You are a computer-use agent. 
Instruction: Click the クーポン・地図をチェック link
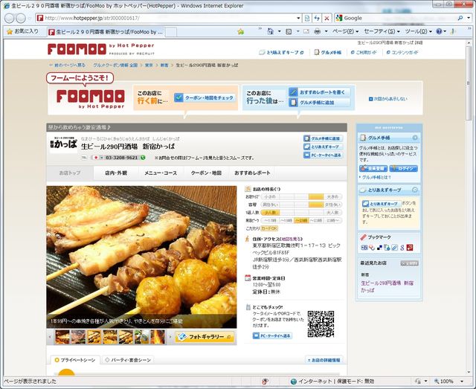[x=205, y=97]
